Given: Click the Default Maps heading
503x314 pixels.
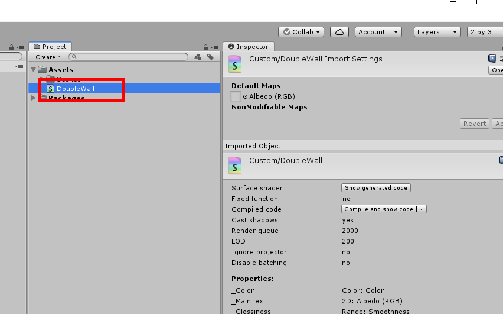Looking at the screenshot, I should click(x=256, y=86).
